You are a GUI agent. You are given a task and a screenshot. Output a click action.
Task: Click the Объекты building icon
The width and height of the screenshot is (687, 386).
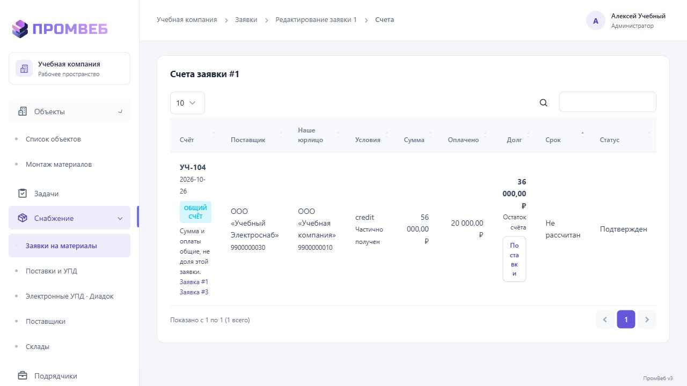click(x=23, y=112)
